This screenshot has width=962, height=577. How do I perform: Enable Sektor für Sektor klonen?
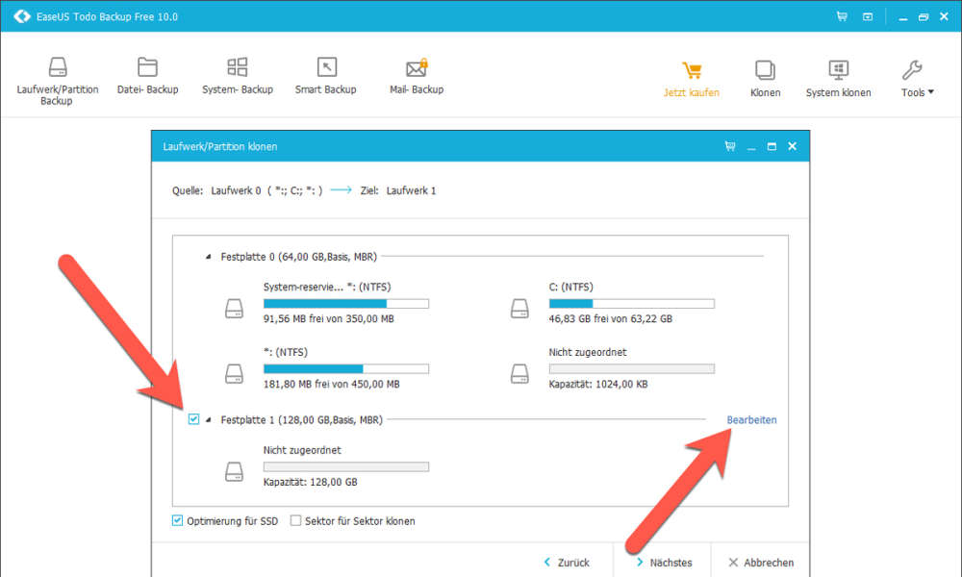[x=295, y=520]
